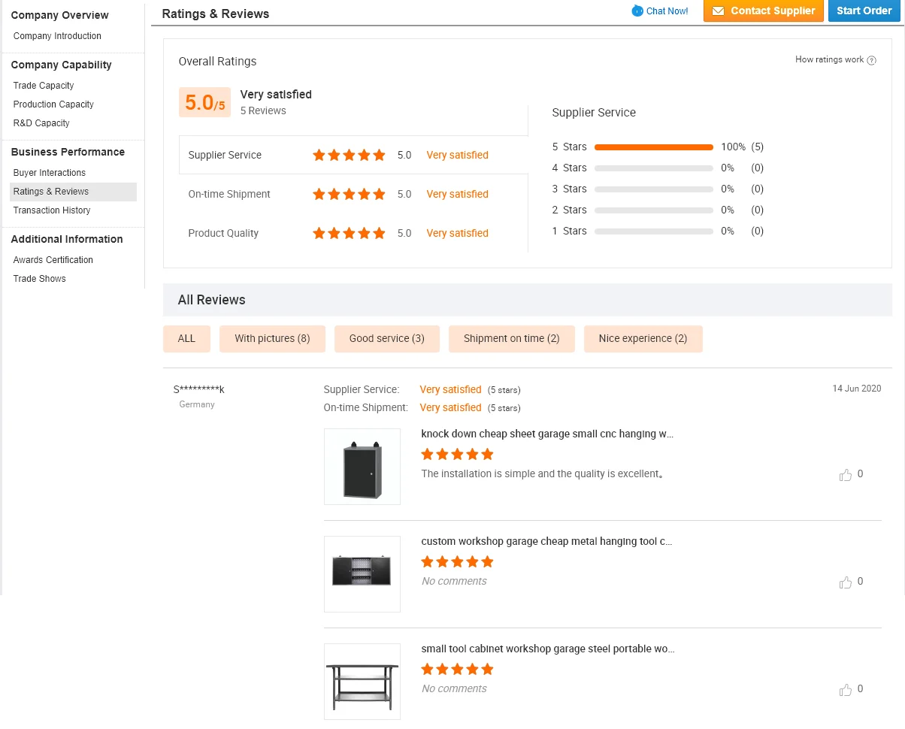Go to Buyer Interactions
This screenshot has width=905, height=729.
coord(50,173)
